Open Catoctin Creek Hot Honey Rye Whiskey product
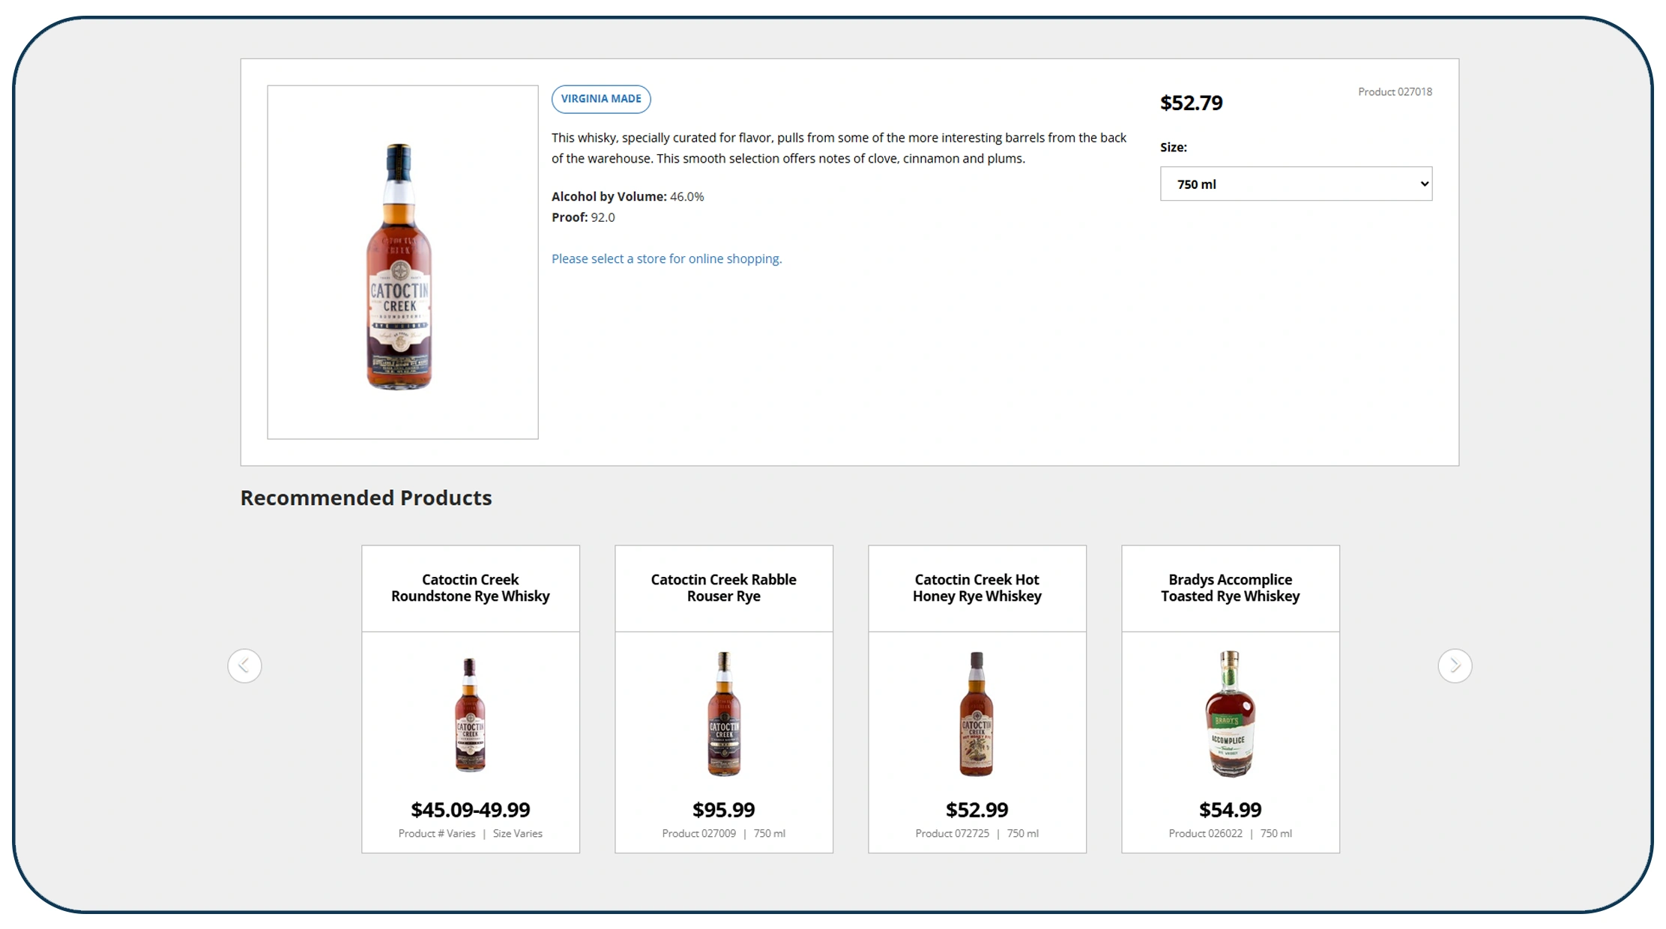 click(977, 587)
